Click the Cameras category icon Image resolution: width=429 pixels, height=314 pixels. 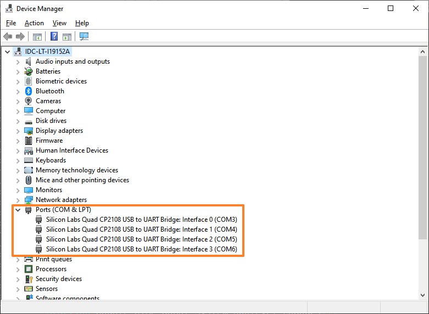pyautogui.click(x=29, y=101)
